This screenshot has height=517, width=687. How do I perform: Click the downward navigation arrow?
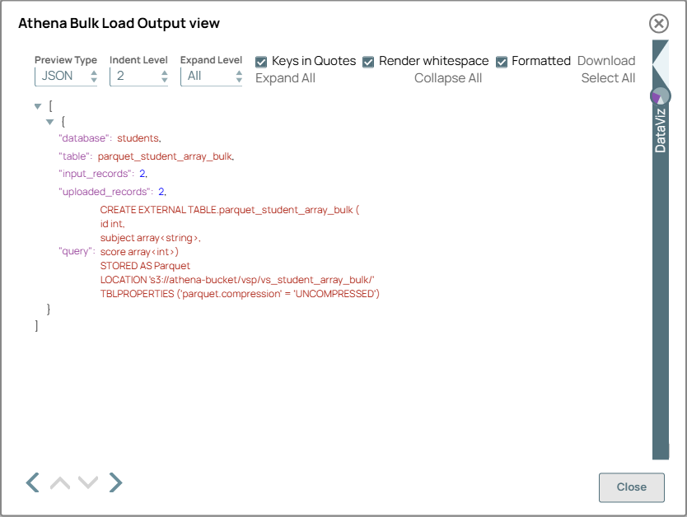[x=87, y=482]
